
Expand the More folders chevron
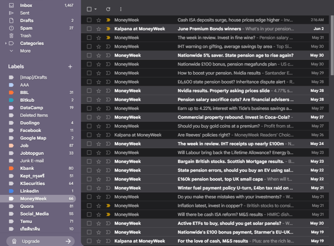point(11,51)
